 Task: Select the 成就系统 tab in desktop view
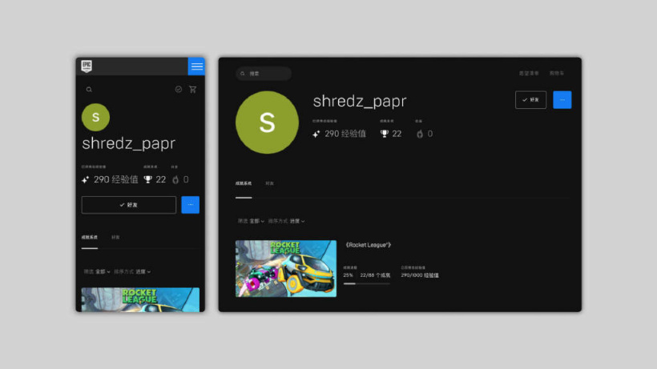[x=244, y=183]
